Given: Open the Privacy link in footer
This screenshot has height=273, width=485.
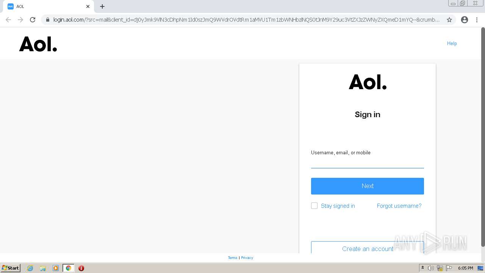Looking at the screenshot, I should click(x=247, y=258).
